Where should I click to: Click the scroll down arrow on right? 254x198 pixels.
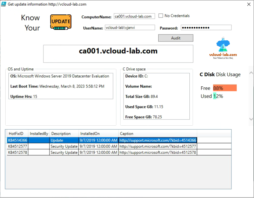pyautogui.click(x=251, y=119)
